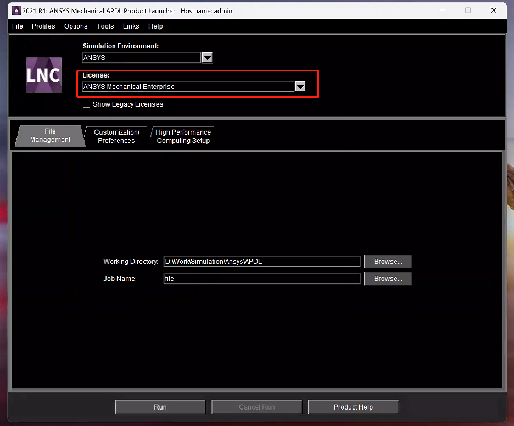The height and width of the screenshot is (426, 514).
Task: Click the Simulation Environment label
Action: coord(121,46)
